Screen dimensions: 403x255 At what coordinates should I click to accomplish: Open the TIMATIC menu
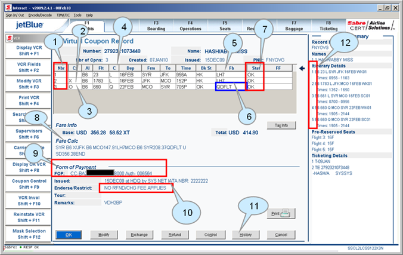point(63,14)
